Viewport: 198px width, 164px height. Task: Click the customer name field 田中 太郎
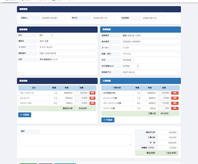[x=67, y=41]
